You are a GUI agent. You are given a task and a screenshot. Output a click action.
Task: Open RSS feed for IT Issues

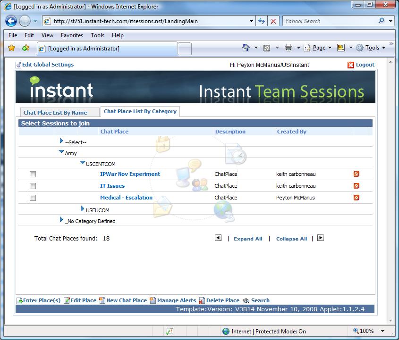356,186
